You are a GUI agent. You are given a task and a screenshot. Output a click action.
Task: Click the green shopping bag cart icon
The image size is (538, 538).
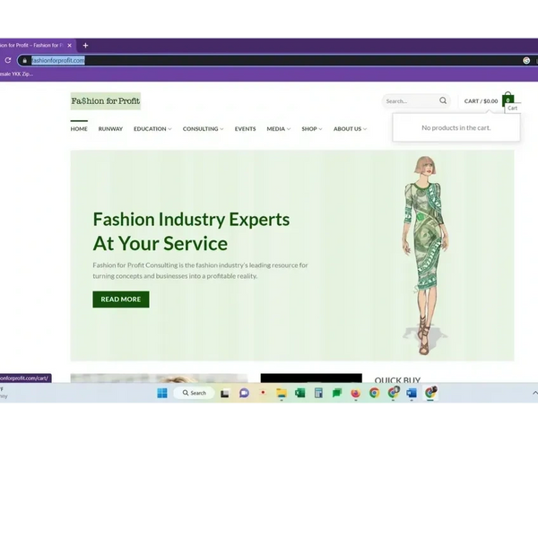[508, 99]
